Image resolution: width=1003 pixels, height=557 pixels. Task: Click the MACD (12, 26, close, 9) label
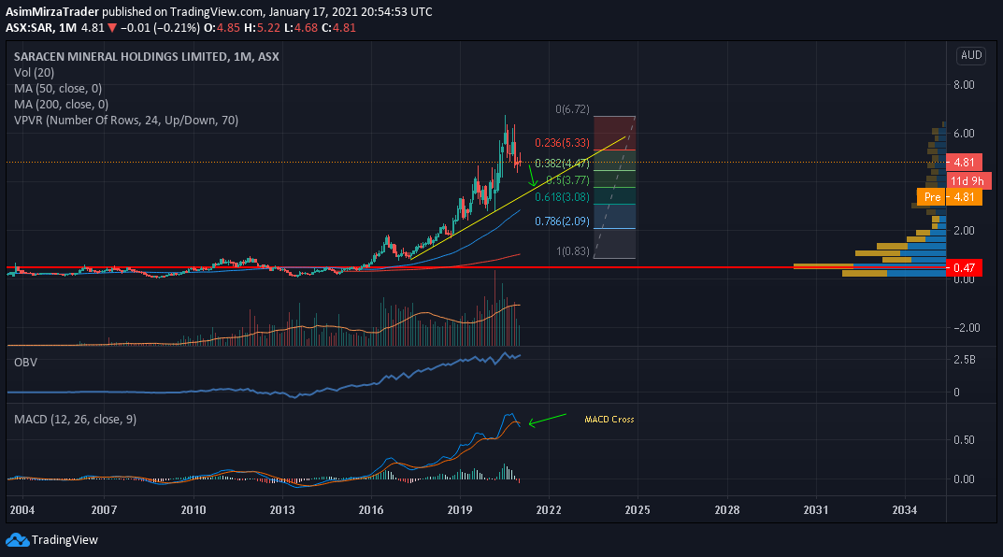tap(75, 420)
